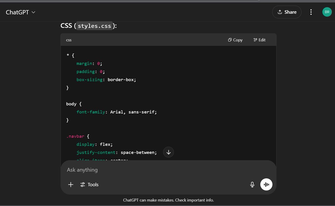Viewport: 335px width, 206px height.
Task: Click the 'ChatGPT can make mistakes' disclaimer
Action: [168, 200]
